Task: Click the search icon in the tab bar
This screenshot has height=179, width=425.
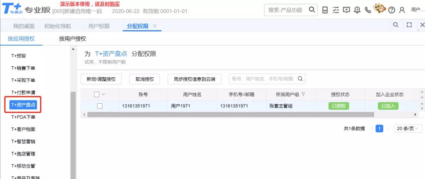Action: pyautogui.click(x=396, y=25)
